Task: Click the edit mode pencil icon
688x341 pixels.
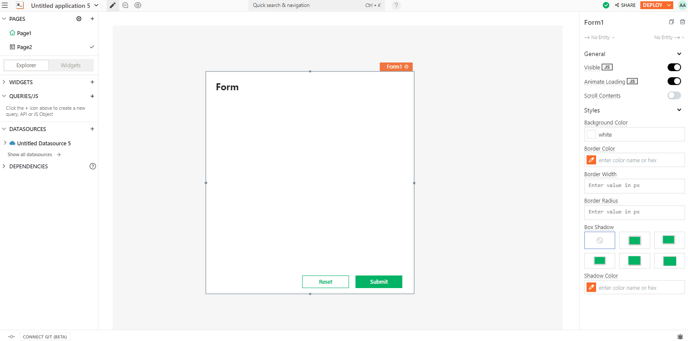Action: 113,6
